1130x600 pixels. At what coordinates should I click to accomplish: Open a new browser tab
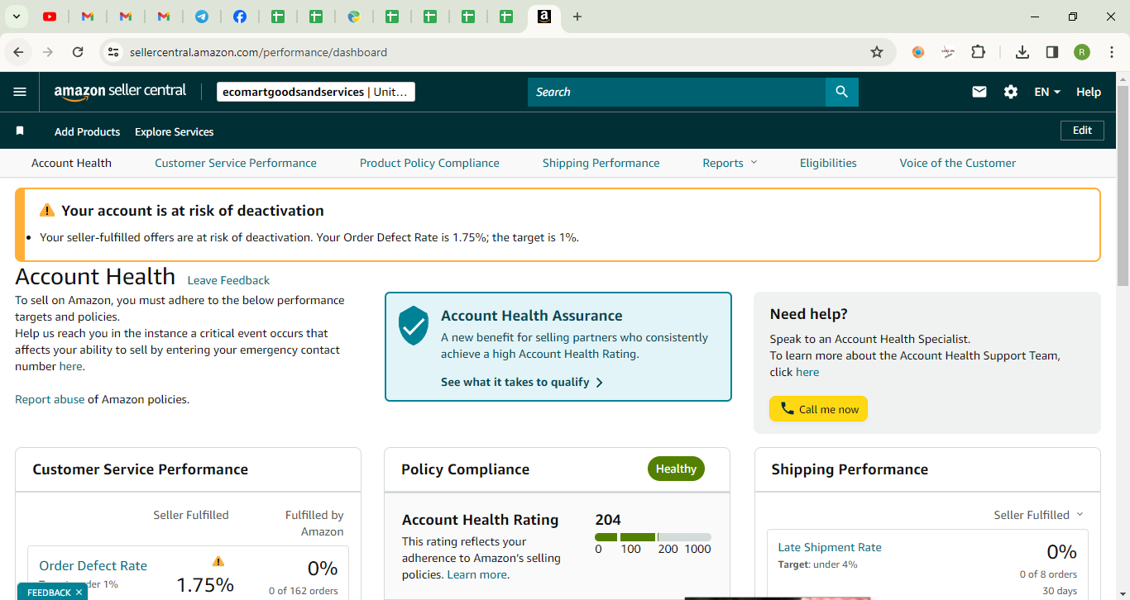(x=577, y=17)
